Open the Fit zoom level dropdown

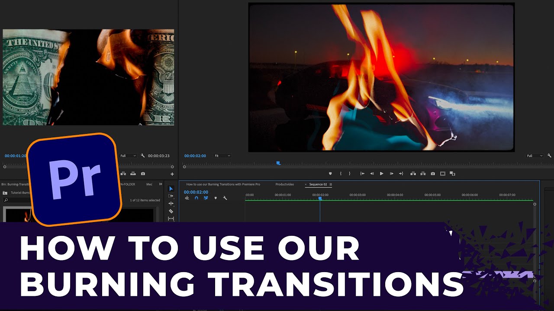tap(222, 155)
